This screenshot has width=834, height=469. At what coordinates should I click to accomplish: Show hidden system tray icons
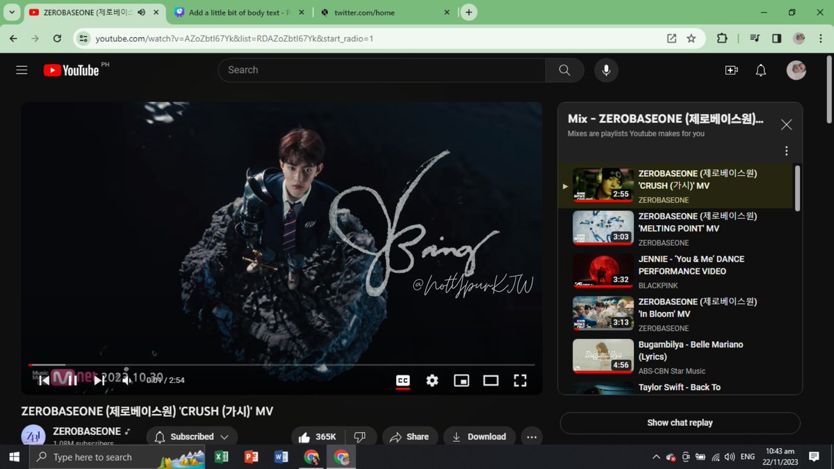click(x=656, y=457)
